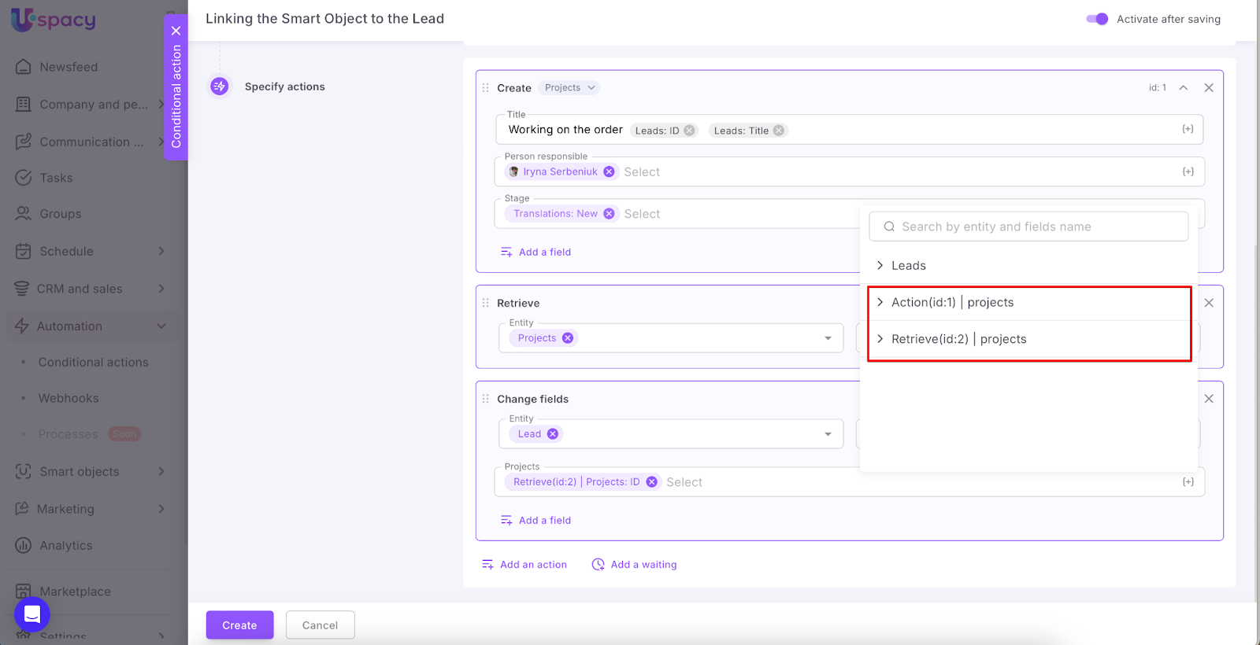Open the chat support widget
Image resolution: width=1260 pixels, height=645 pixels.
pos(32,614)
